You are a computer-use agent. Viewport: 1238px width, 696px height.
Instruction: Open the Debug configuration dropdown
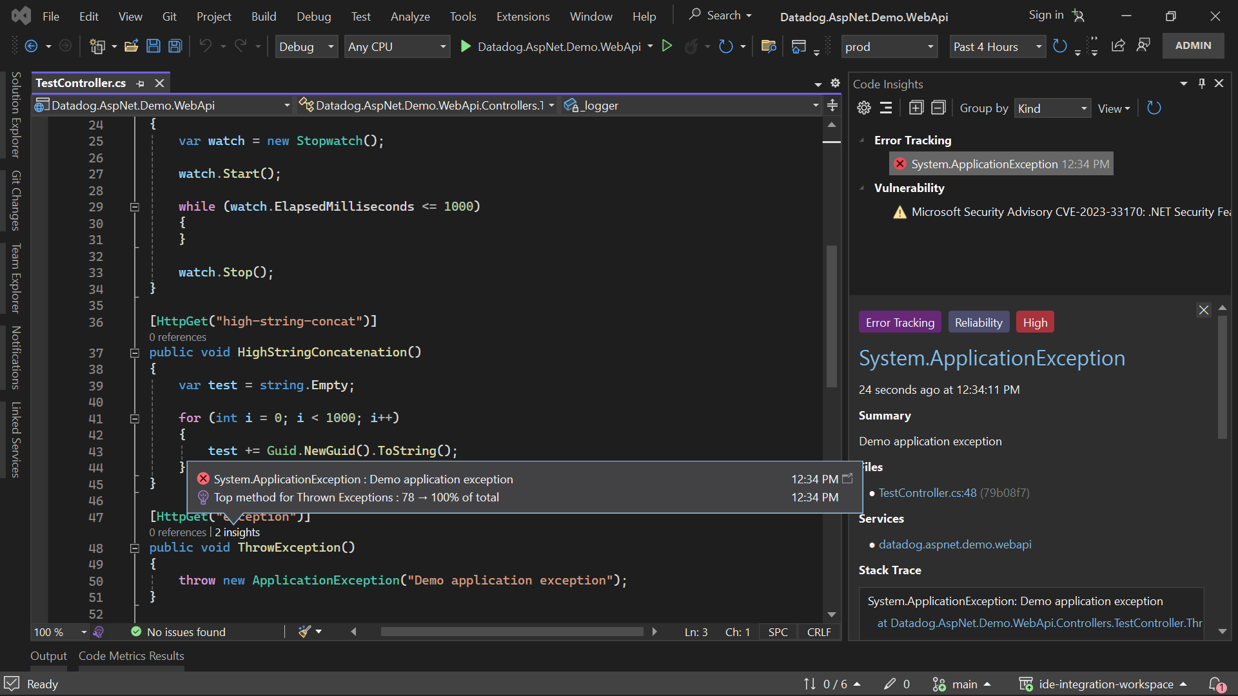coord(306,46)
